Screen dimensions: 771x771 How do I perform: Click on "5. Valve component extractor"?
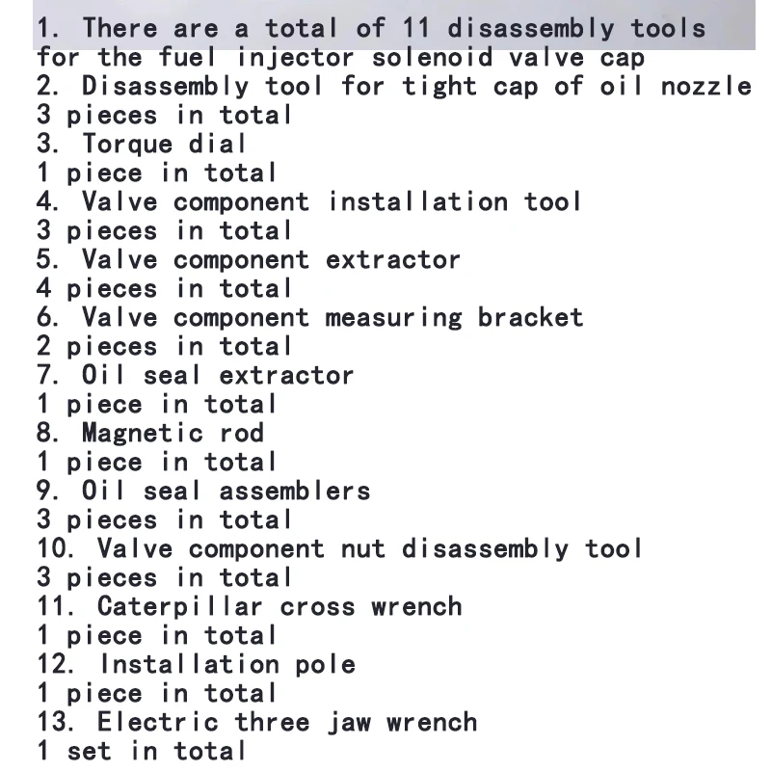(x=249, y=259)
